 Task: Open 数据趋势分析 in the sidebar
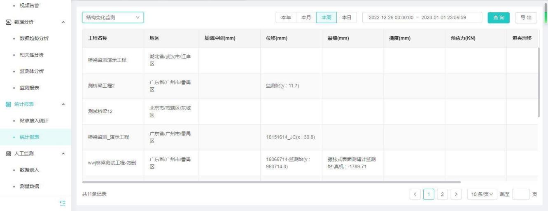pos(35,39)
